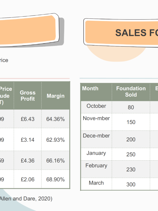Screen dimensions: 158x211
Task: Click the Allen and Dare, 2020 citation
Action: [26, 199]
